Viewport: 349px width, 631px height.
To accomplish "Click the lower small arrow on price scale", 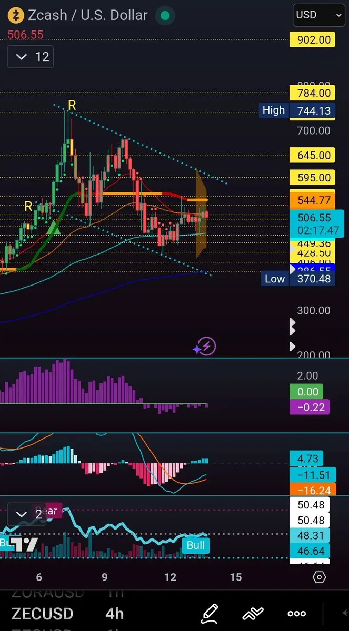I will pyautogui.click(x=293, y=347).
